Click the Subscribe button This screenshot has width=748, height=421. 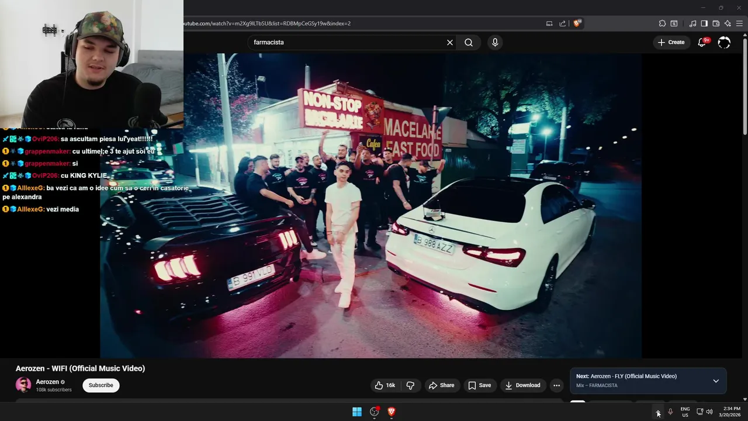pyautogui.click(x=101, y=385)
